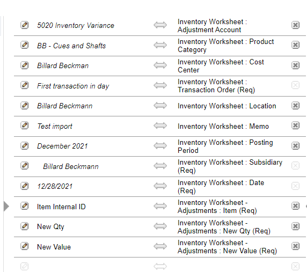The image size is (307, 272).
Task: Edit the New Qty field mapping
Action: [25, 226]
